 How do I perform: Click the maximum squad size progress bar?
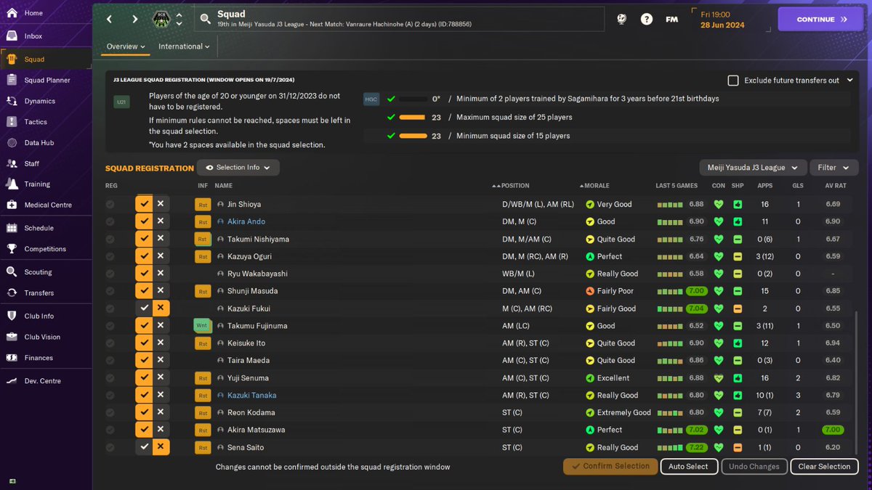[413, 117]
